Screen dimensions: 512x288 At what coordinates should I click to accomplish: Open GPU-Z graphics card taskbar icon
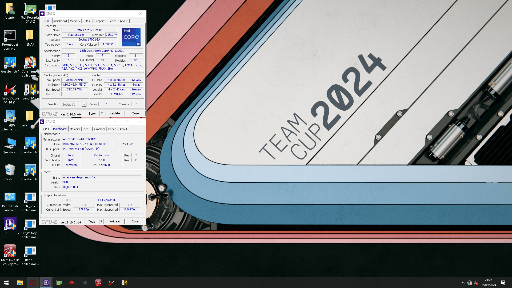coord(59,283)
